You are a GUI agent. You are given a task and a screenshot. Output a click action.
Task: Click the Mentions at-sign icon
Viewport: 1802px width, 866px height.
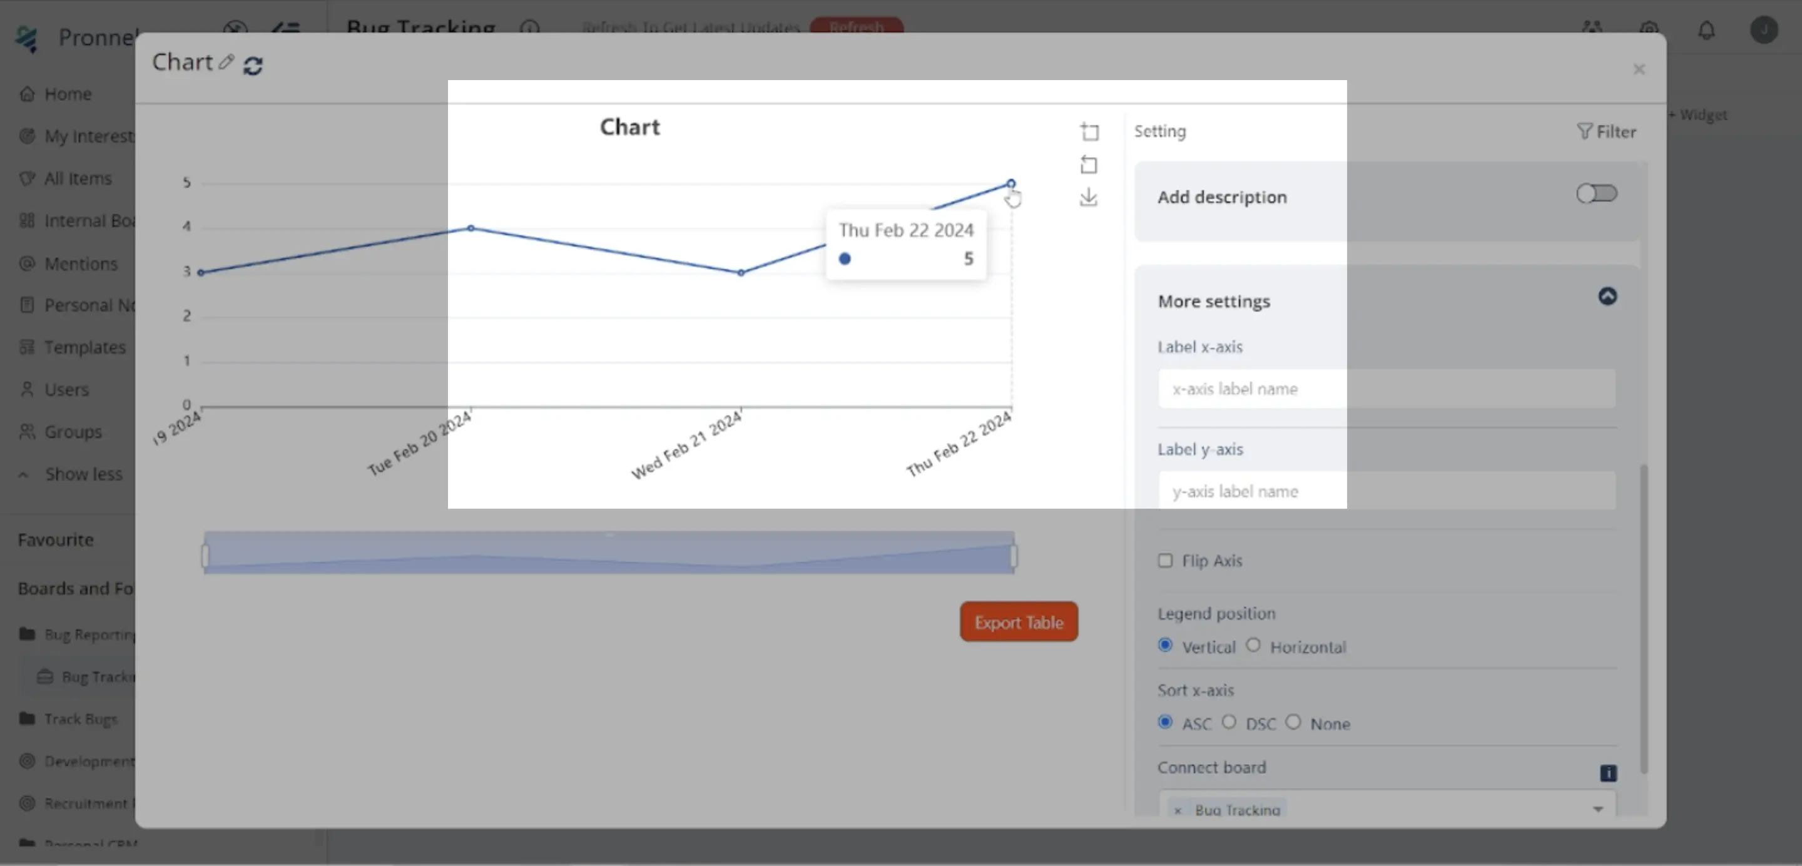pyautogui.click(x=28, y=263)
